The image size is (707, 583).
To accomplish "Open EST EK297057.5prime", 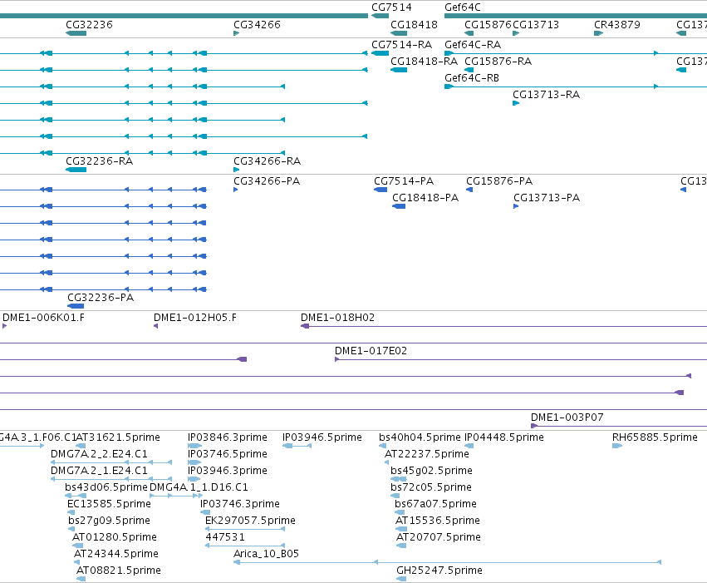I will coord(250,521).
